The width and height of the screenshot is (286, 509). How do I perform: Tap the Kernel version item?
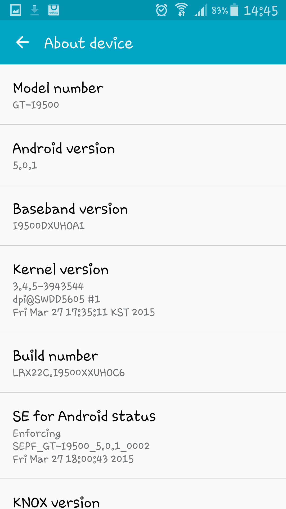pyautogui.click(x=143, y=289)
